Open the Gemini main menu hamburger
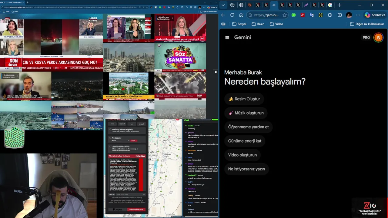Image resolution: width=388 pixels, height=218 pixels. (x=227, y=38)
